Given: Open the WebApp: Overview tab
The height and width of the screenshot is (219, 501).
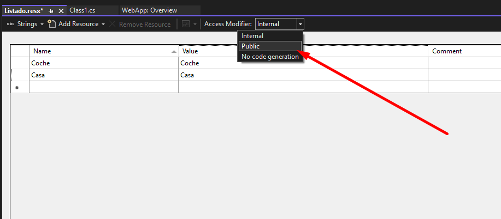Looking at the screenshot, I should [x=149, y=10].
